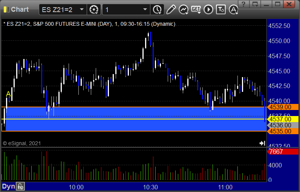300x192 pixels.
Task: Click the 4542.50 price axis label
Action: click(279, 86)
